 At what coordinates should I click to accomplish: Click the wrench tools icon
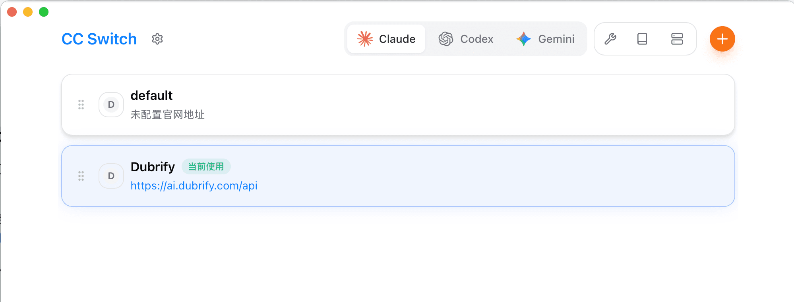coord(610,39)
